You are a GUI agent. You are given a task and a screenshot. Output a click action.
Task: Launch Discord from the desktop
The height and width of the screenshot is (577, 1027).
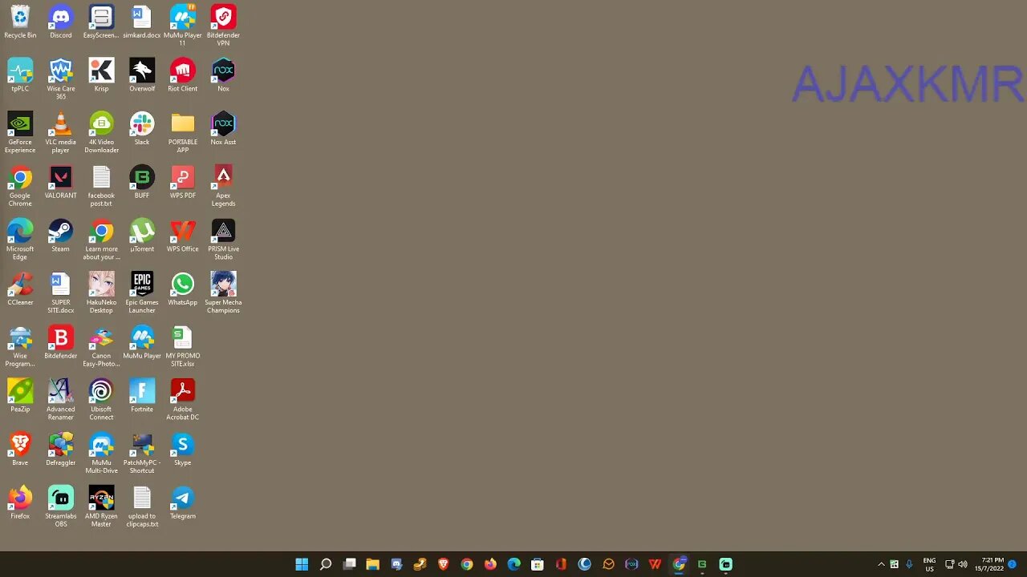(60, 22)
